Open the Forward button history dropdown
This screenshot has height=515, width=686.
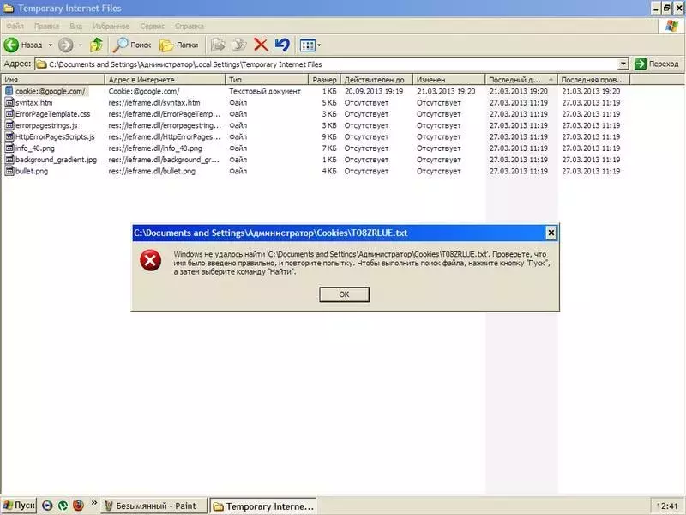tap(81, 45)
